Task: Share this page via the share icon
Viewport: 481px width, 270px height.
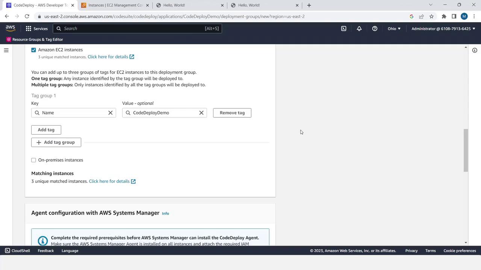Action: click(x=421, y=16)
